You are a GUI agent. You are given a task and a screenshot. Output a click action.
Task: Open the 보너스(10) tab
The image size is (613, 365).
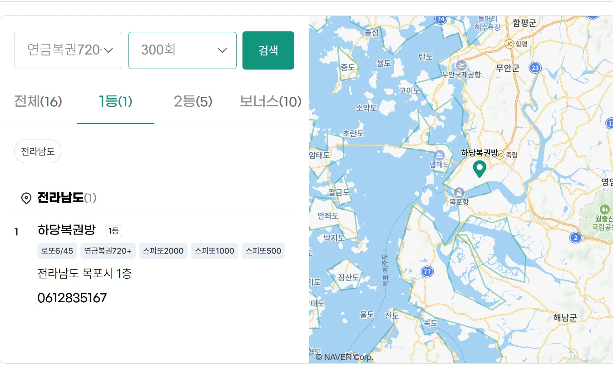tap(270, 102)
